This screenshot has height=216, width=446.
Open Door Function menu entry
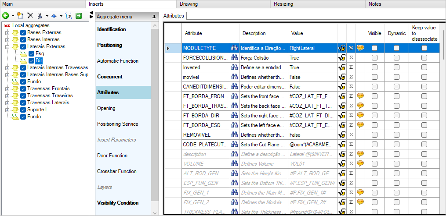tap(112, 156)
